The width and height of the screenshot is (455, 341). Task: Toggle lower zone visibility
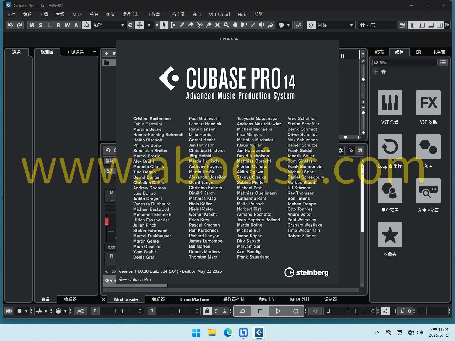430,25
